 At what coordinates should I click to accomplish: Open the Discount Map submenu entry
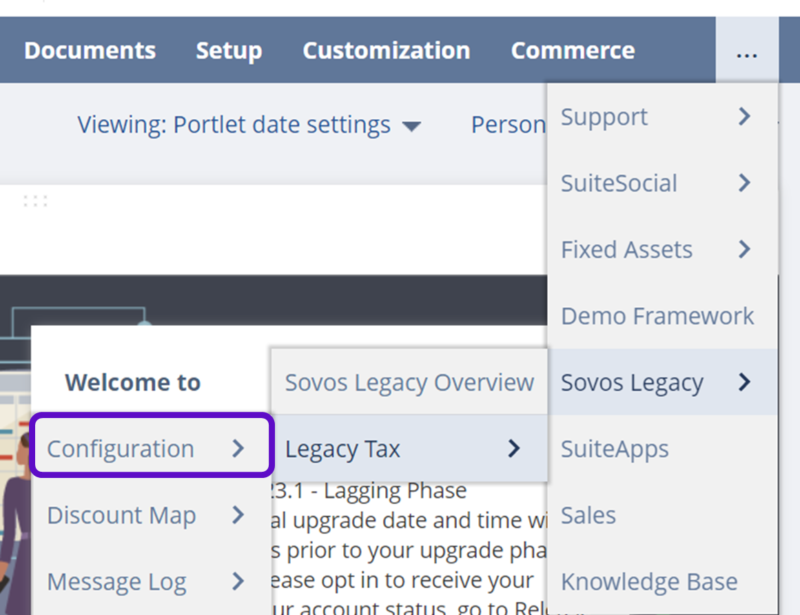point(121,515)
